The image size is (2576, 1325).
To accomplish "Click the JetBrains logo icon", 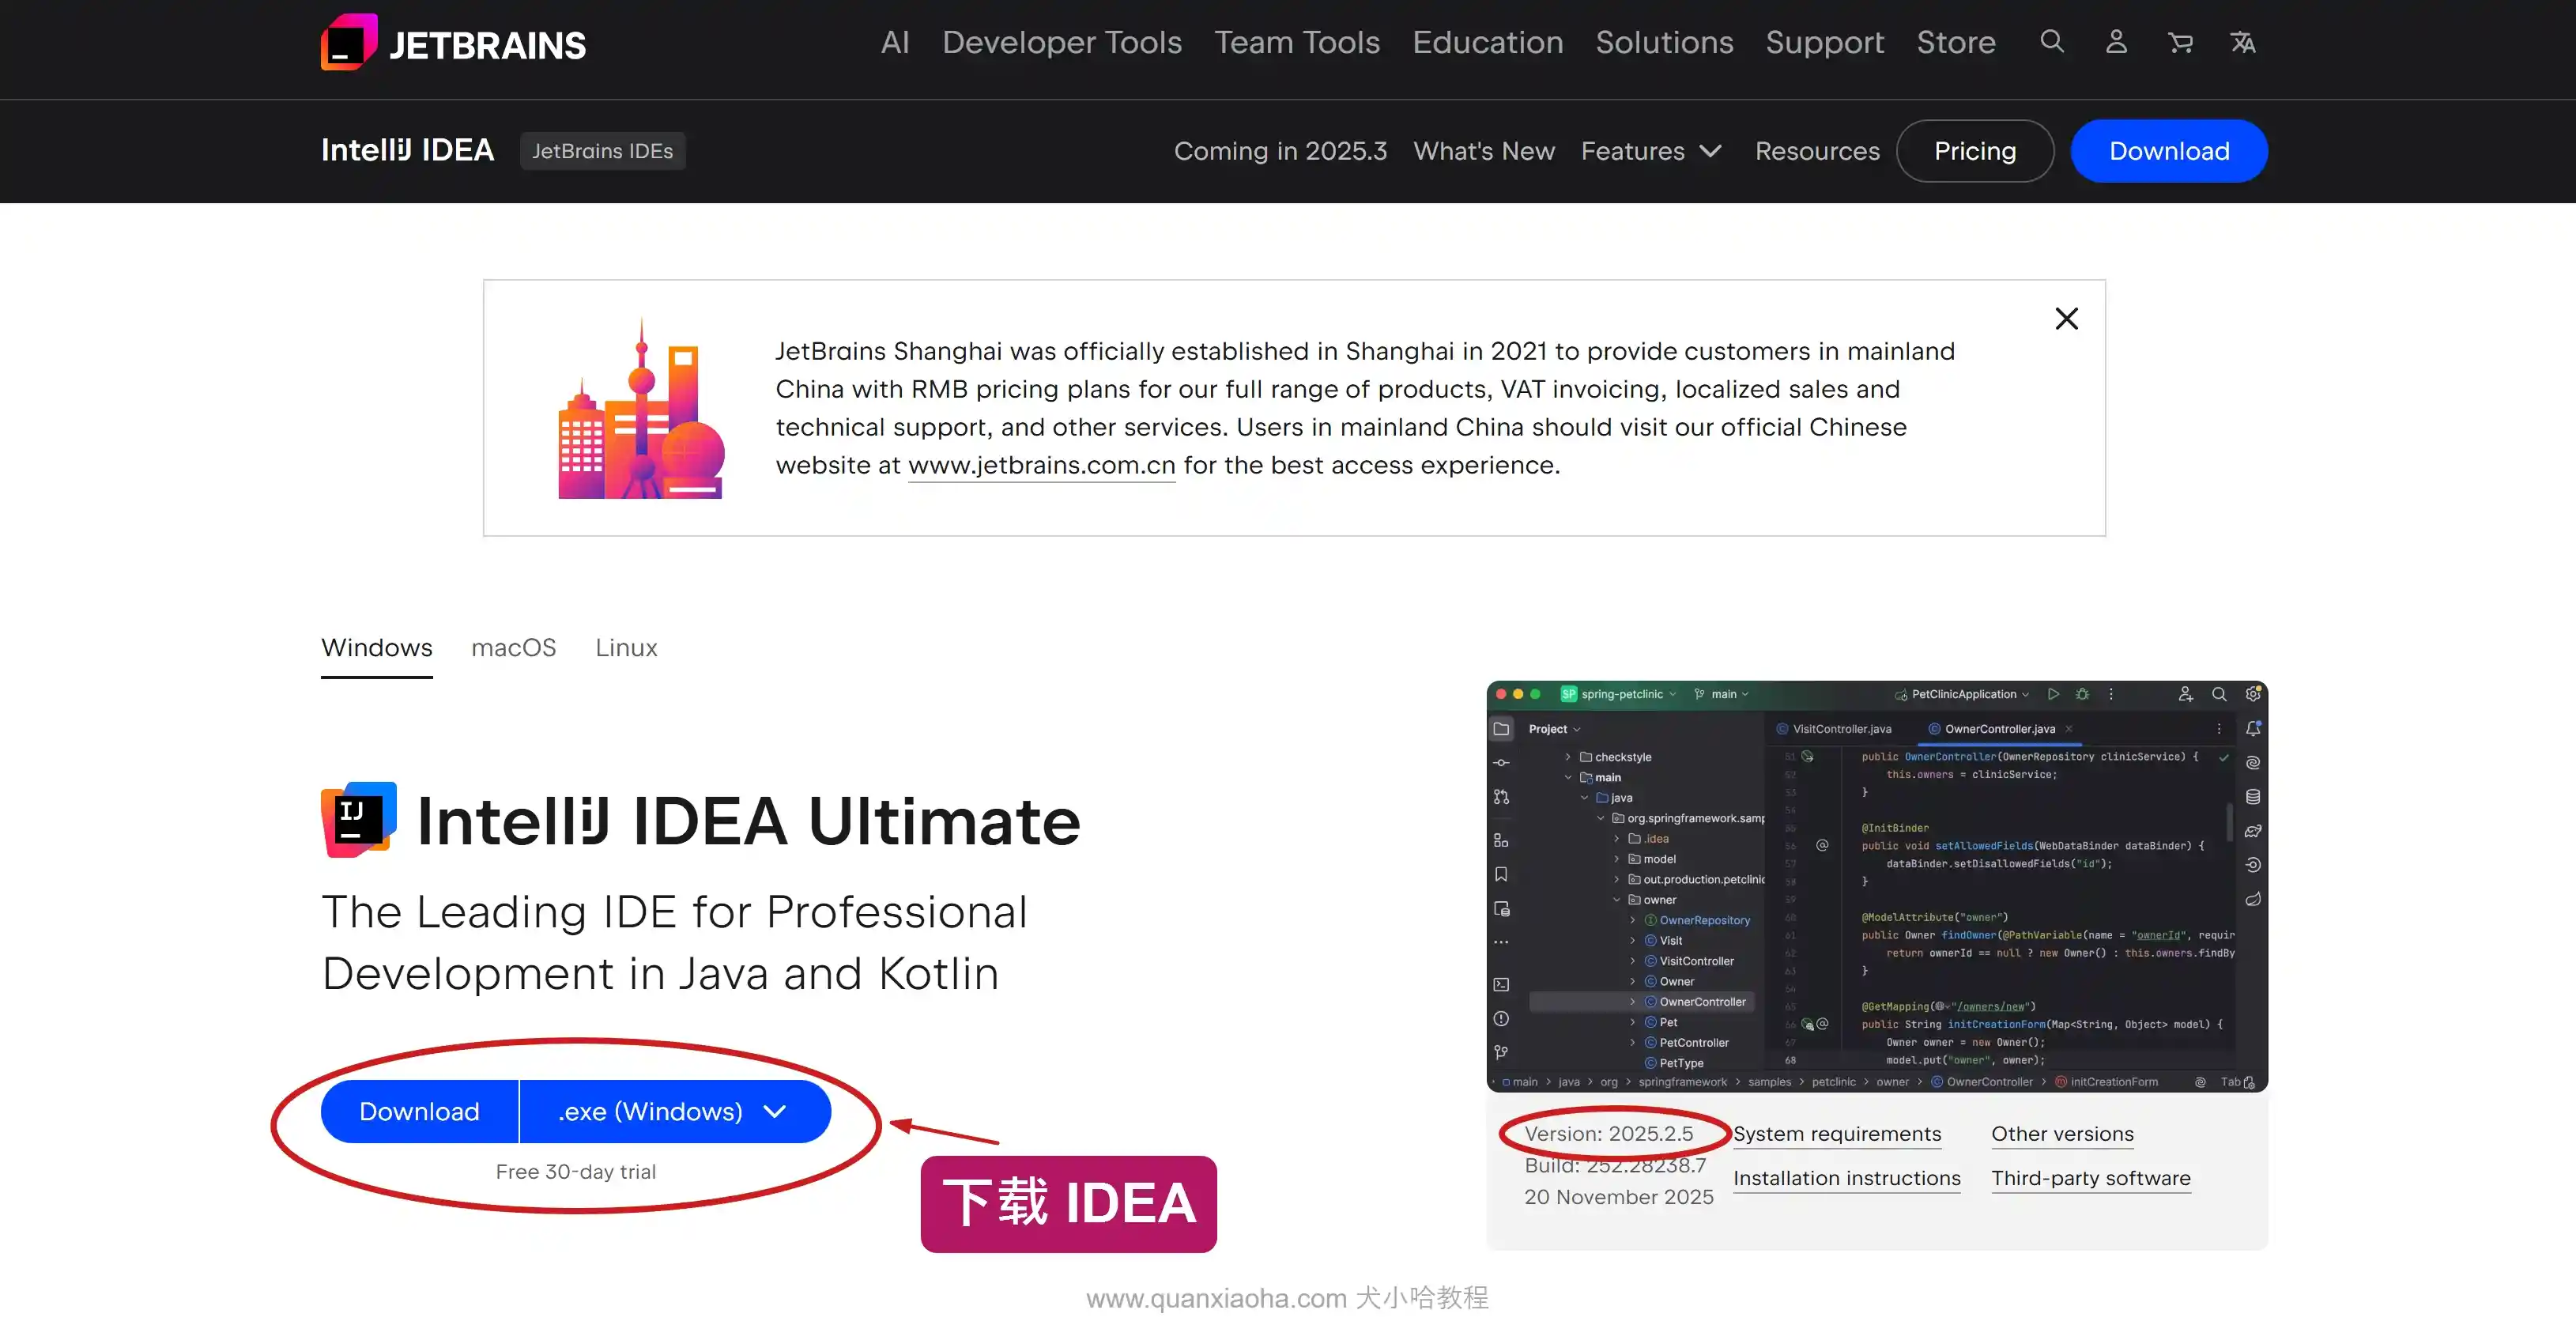I will pyautogui.click(x=348, y=43).
